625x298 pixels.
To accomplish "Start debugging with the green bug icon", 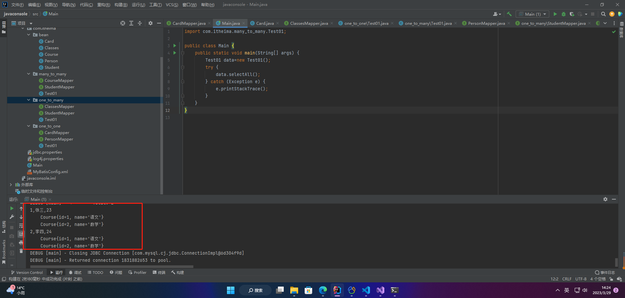I will pyautogui.click(x=564, y=14).
